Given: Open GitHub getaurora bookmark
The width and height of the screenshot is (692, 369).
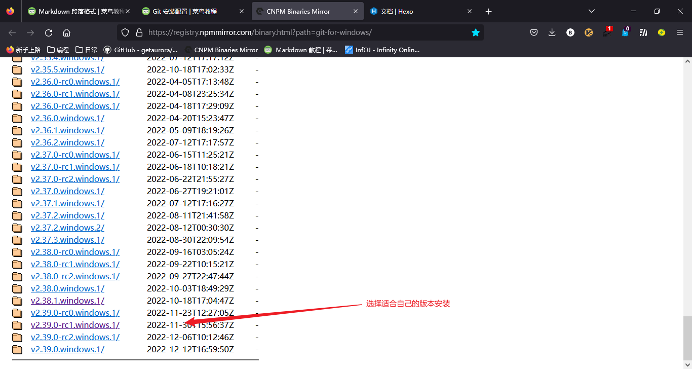Looking at the screenshot, I should [141, 50].
